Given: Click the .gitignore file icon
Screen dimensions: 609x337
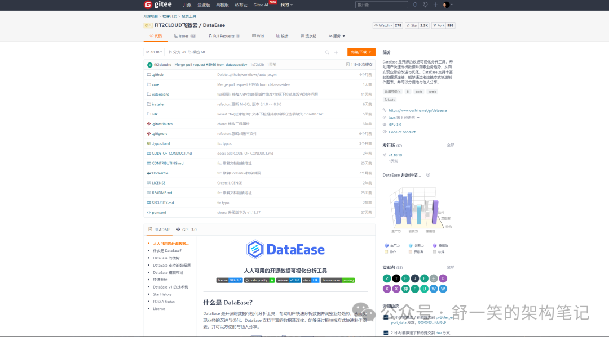Looking at the screenshot, I should point(149,134).
